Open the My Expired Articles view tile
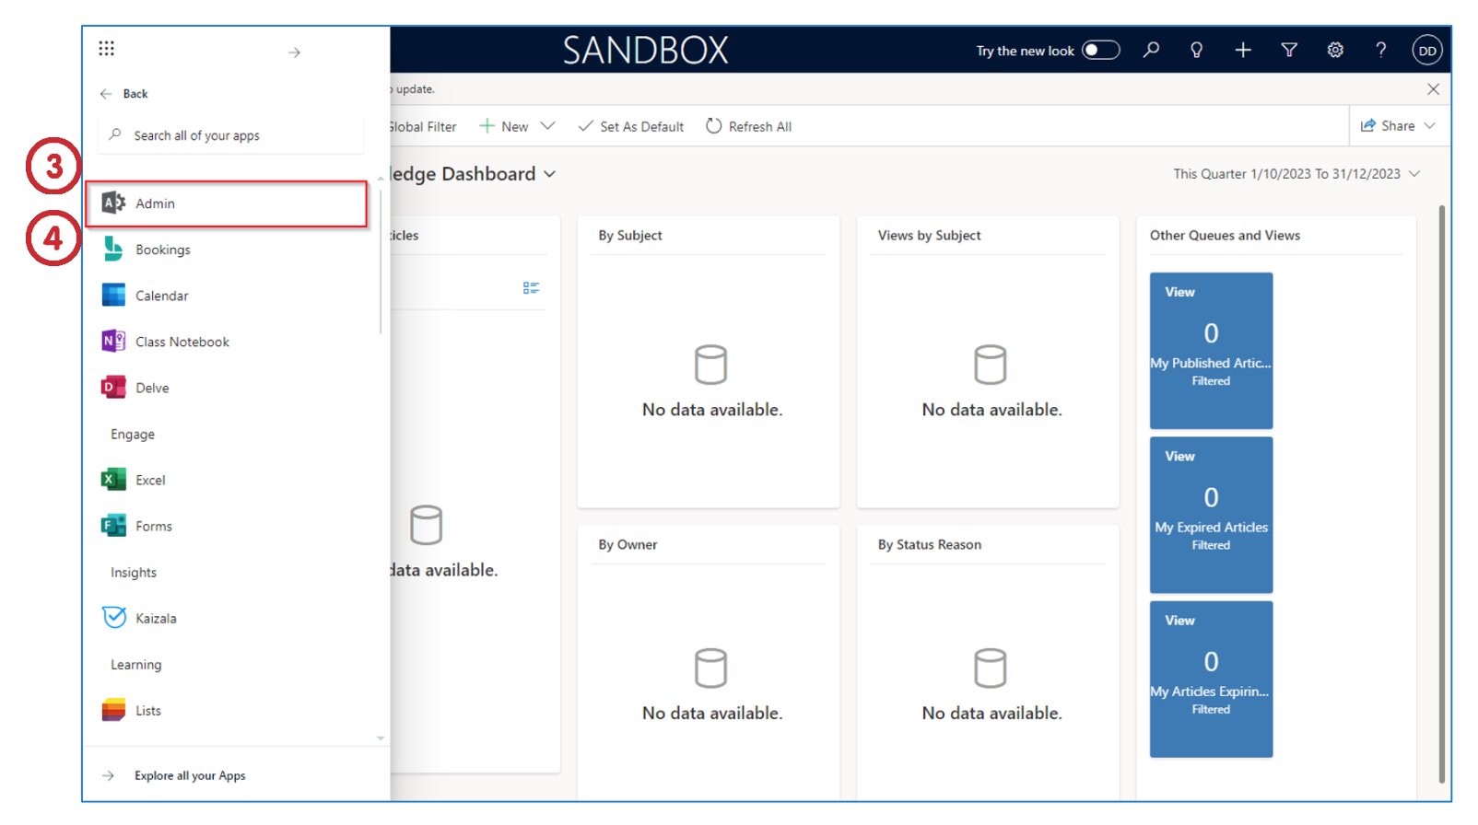 [x=1211, y=515]
